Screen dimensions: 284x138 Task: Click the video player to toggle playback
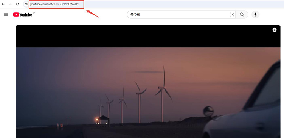pyautogui.click(x=148, y=82)
